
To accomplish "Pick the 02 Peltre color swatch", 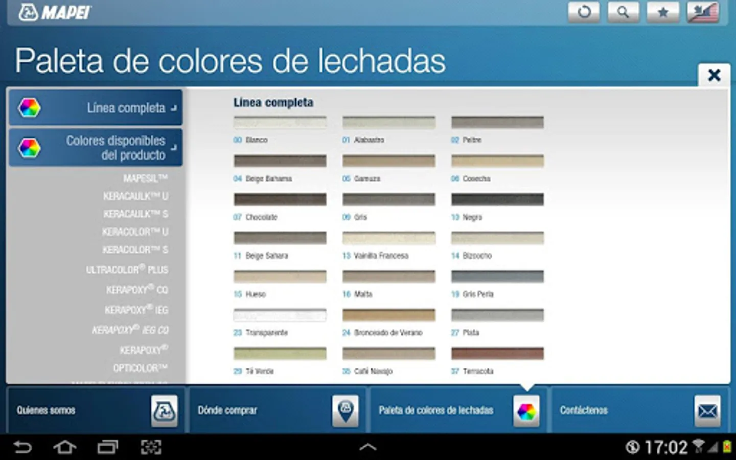I will point(497,122).
